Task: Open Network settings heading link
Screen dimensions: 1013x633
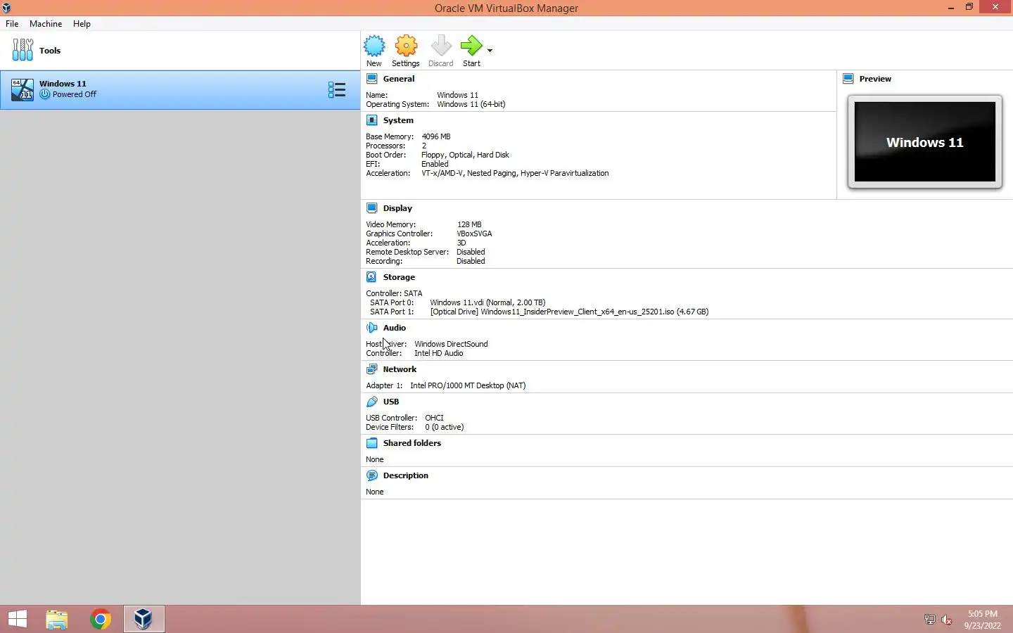Action: click(x=400, y=369)
